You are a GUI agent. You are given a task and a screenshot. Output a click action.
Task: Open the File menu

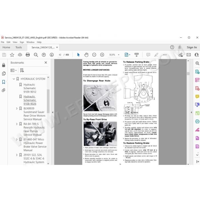[3, 42]
